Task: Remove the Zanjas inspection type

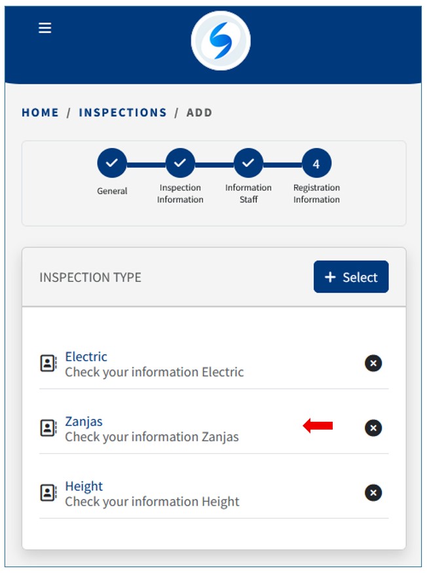Action: (373, 428)
